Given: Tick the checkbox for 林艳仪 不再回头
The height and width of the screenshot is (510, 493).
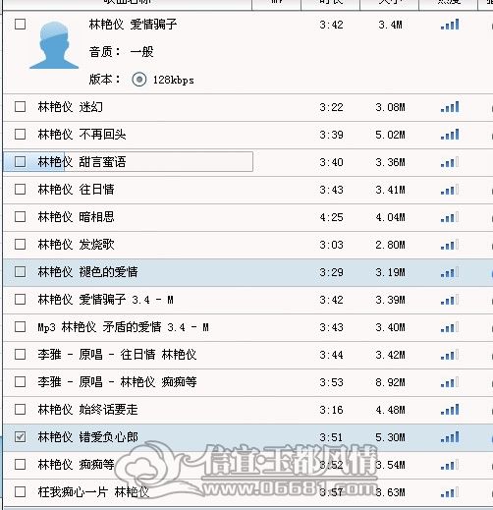Looking at the screenshot, I should (x=21, y=134).
